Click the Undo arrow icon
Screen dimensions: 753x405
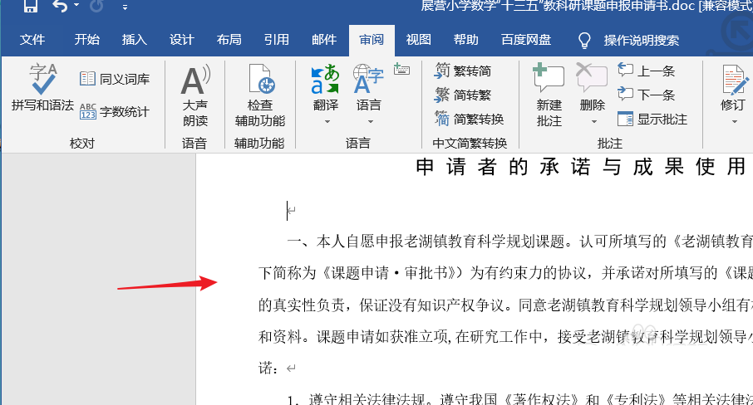(x=60, y=6)
